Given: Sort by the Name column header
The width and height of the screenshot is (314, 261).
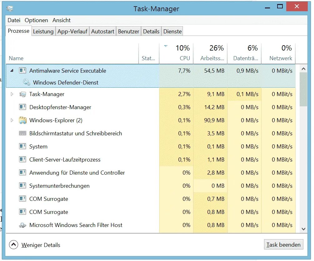Looking at the screenshot, I should pos(72,54).
